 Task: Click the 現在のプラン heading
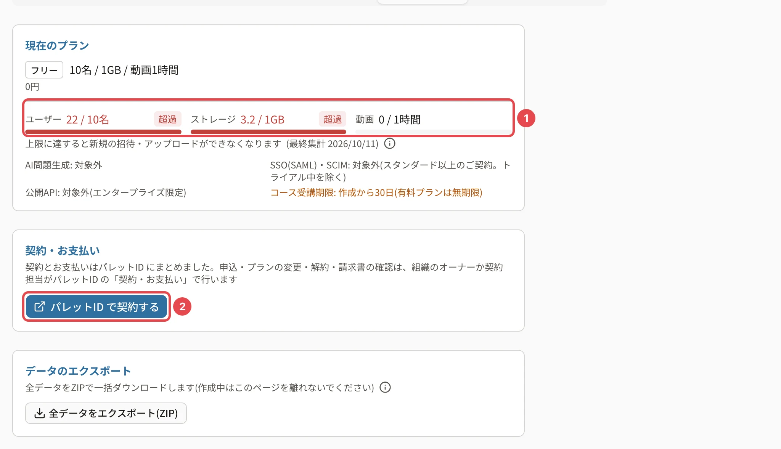[57, 46]
